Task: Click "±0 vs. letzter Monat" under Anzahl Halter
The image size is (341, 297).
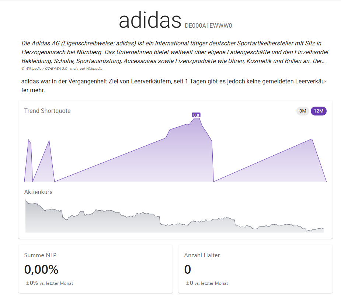Action: coord(207,283)
